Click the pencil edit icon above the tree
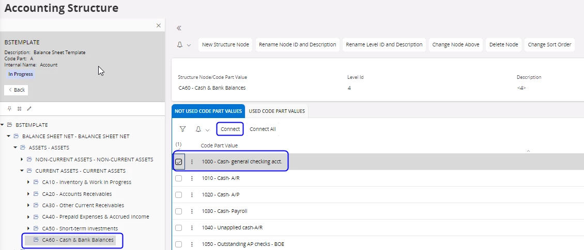This screenshot has height=250, width=584. [29, 109]
